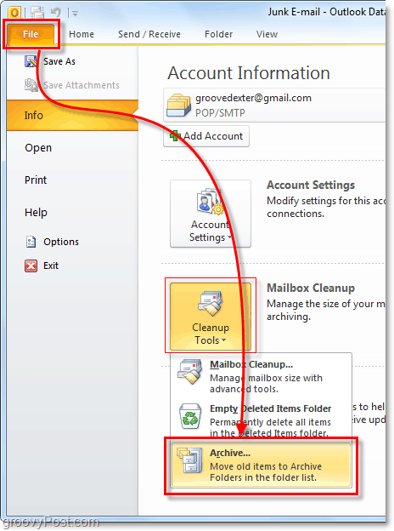Viewport: 394px width, 531px height.
Task: Open the Account Settings dropdown button
Action: (x=211, y=214)
